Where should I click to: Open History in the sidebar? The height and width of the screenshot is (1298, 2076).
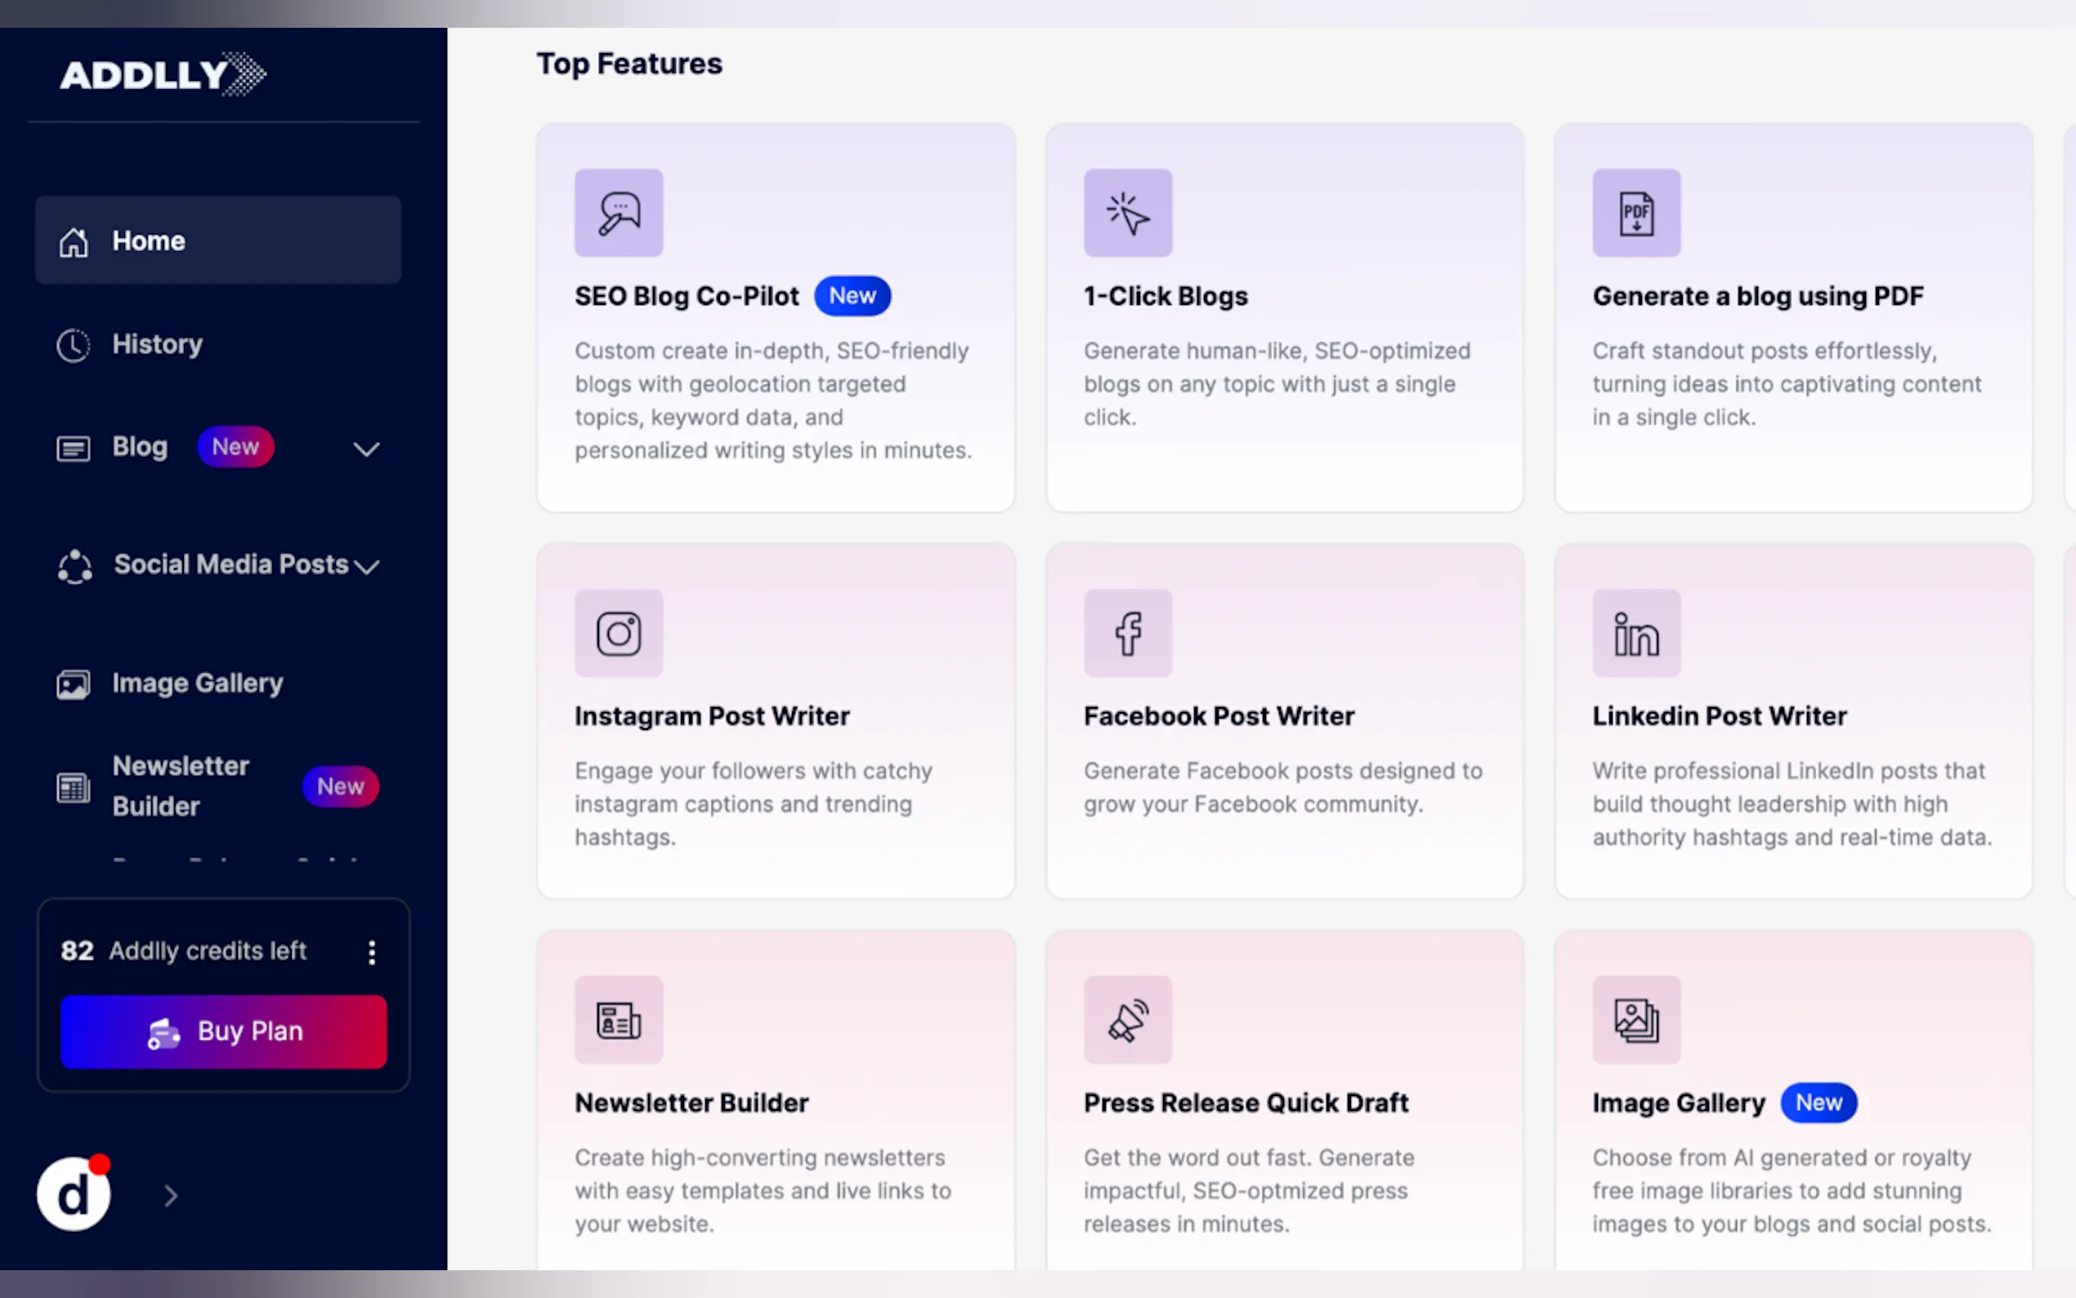click(158, 344)
